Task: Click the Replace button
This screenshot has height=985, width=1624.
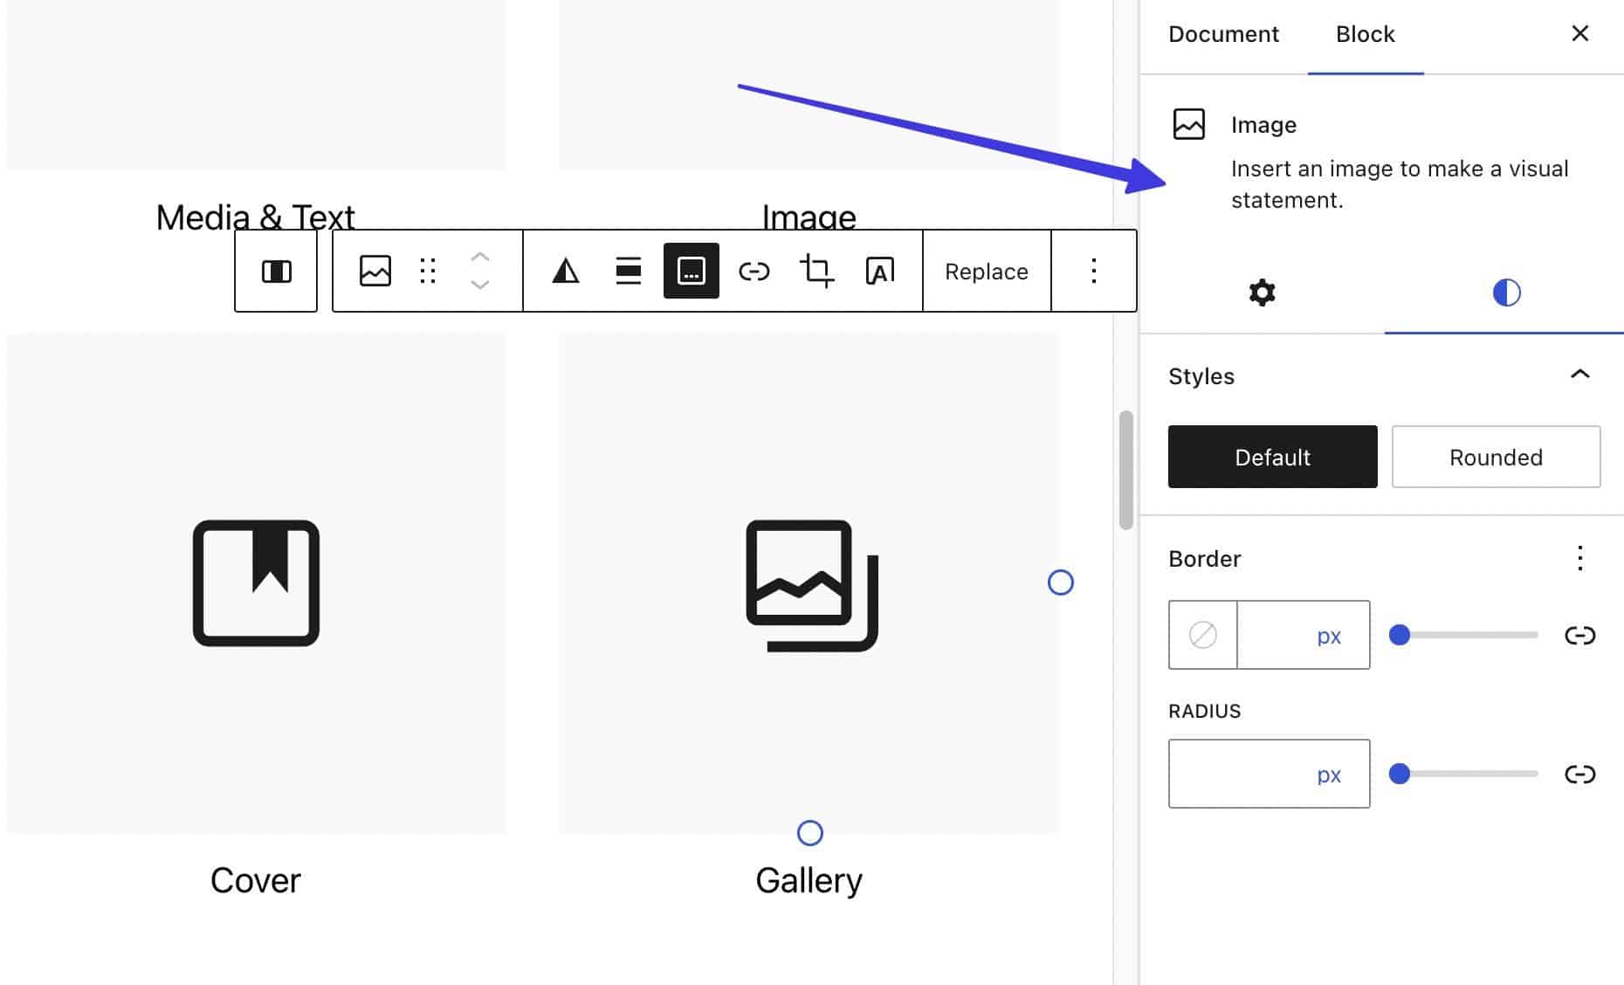Action: (x=986, y=271)
